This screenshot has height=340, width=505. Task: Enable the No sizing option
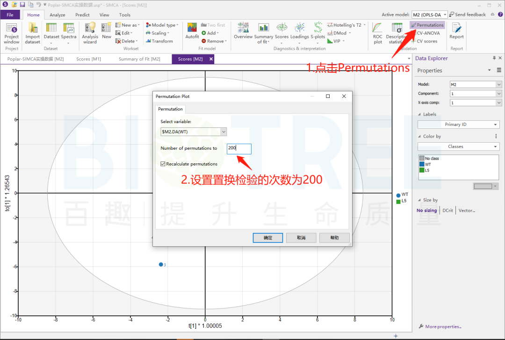tap(426, 210)
